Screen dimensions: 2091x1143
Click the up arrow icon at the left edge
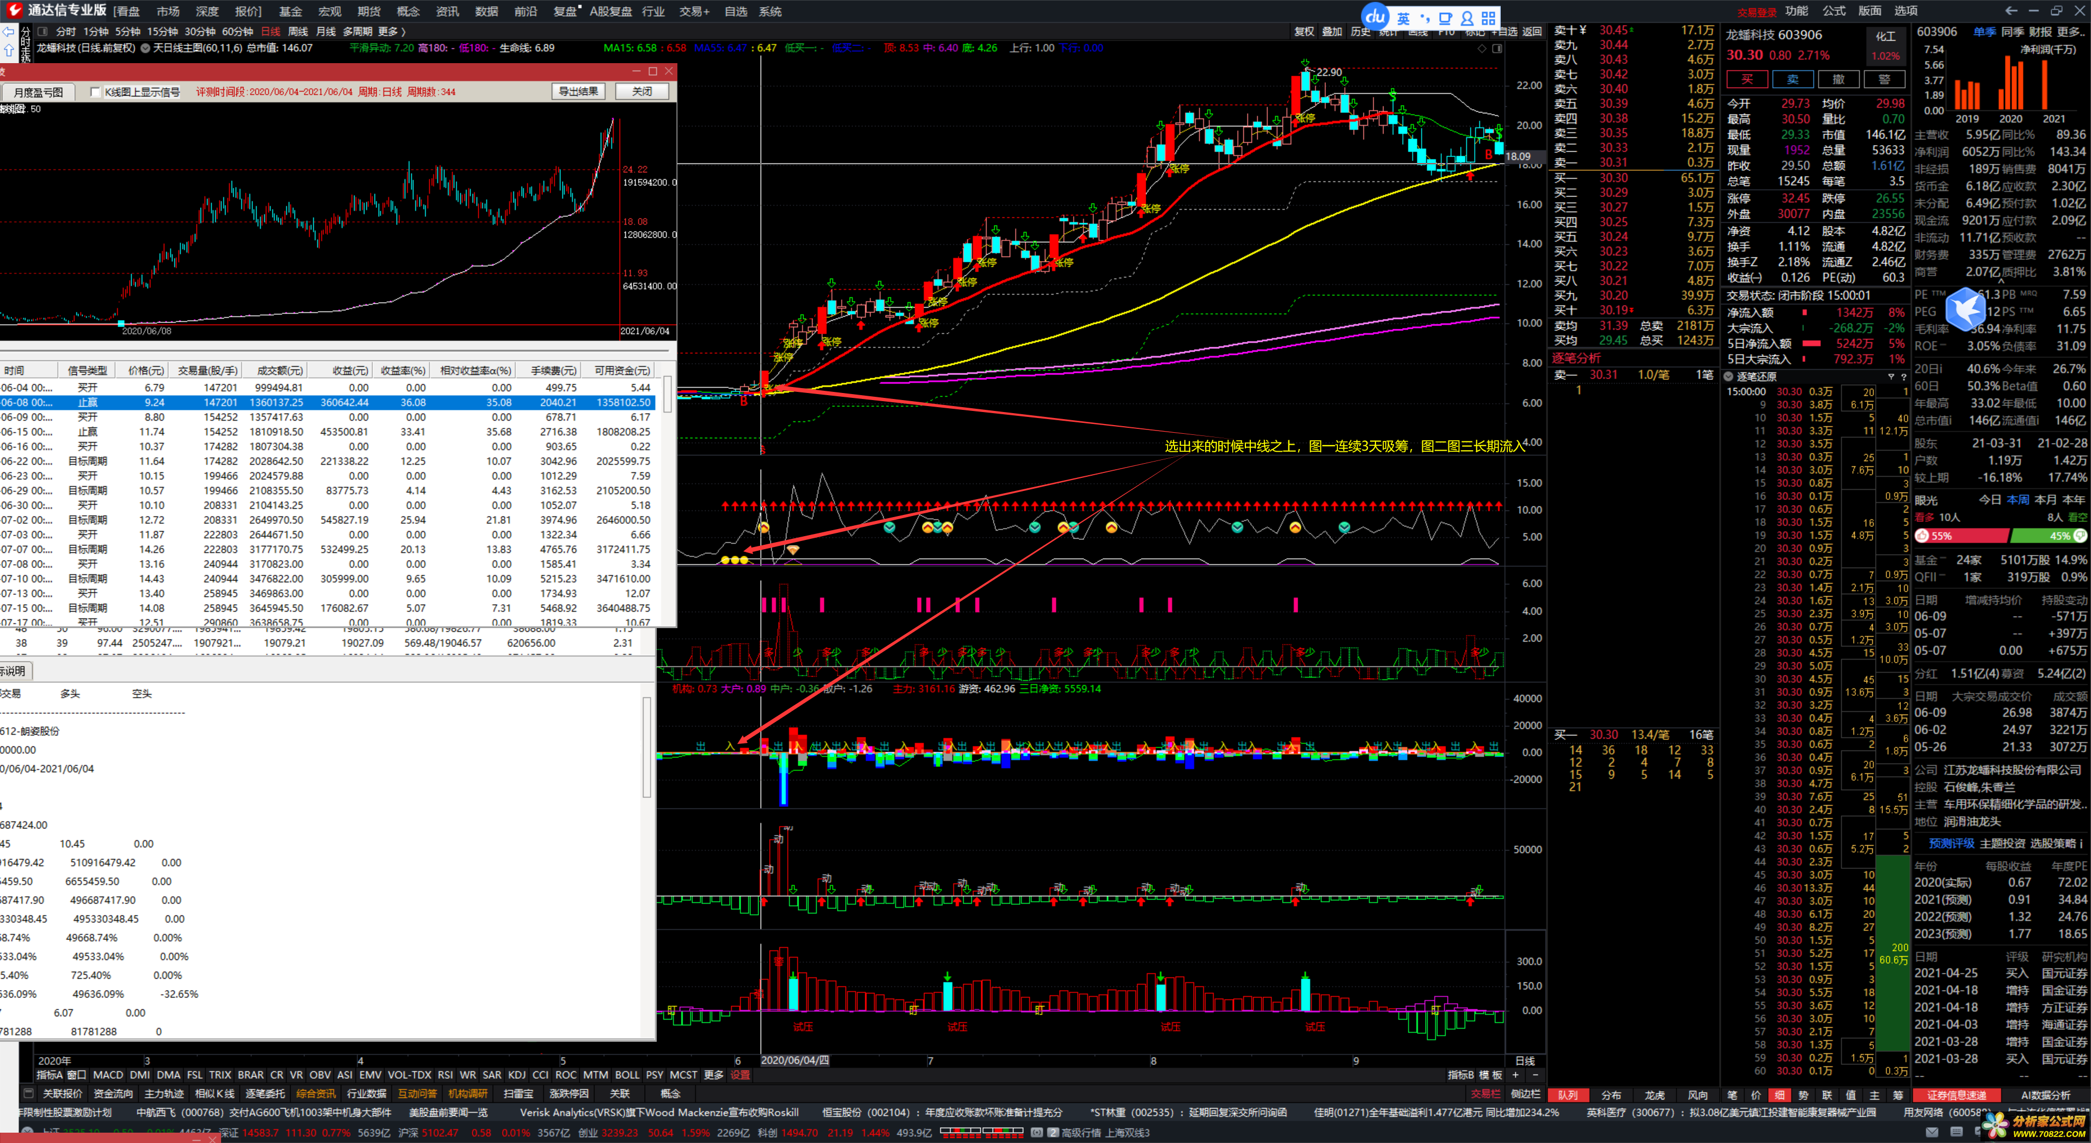point(9,50)
